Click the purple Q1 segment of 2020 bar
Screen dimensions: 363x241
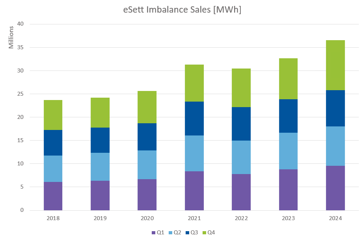tap(147, 195)
